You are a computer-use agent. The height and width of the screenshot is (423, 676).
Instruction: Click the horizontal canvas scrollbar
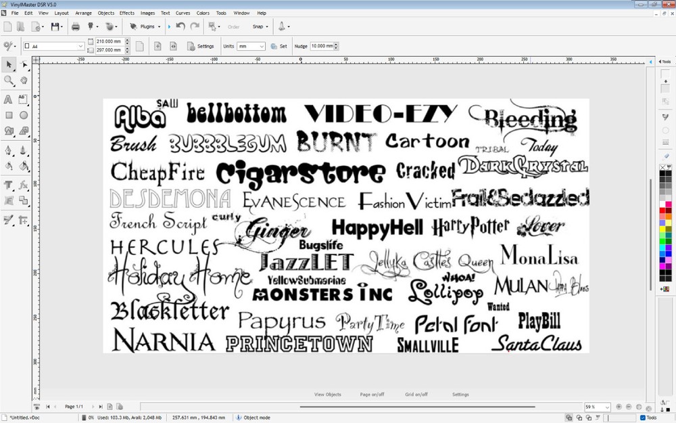pyautogui.click(x=417, y=407)
